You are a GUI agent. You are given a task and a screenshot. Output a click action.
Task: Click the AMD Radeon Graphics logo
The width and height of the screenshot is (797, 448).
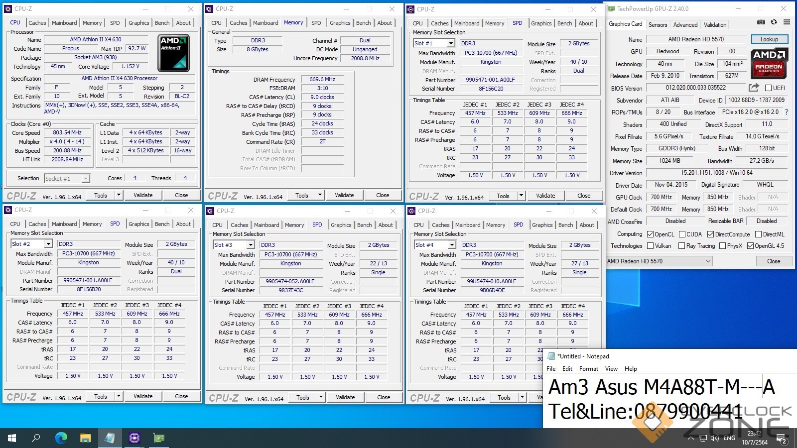click(x=769, y=63)
